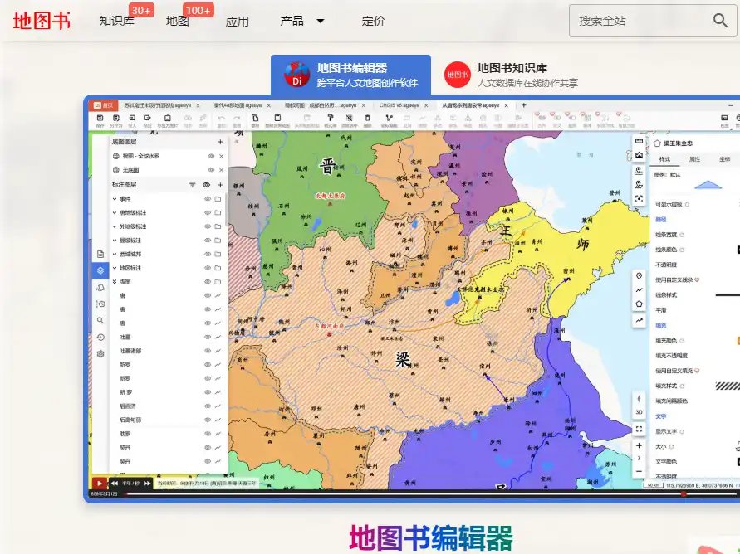Click the timeline fast-forward button
Screen dimensions: 740x554
(x=147, y=484)
